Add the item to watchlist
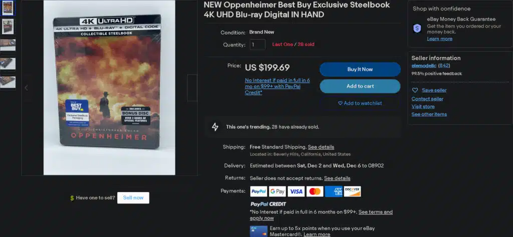Viewport: 513px width, 237px height. [x=360, y=103]
